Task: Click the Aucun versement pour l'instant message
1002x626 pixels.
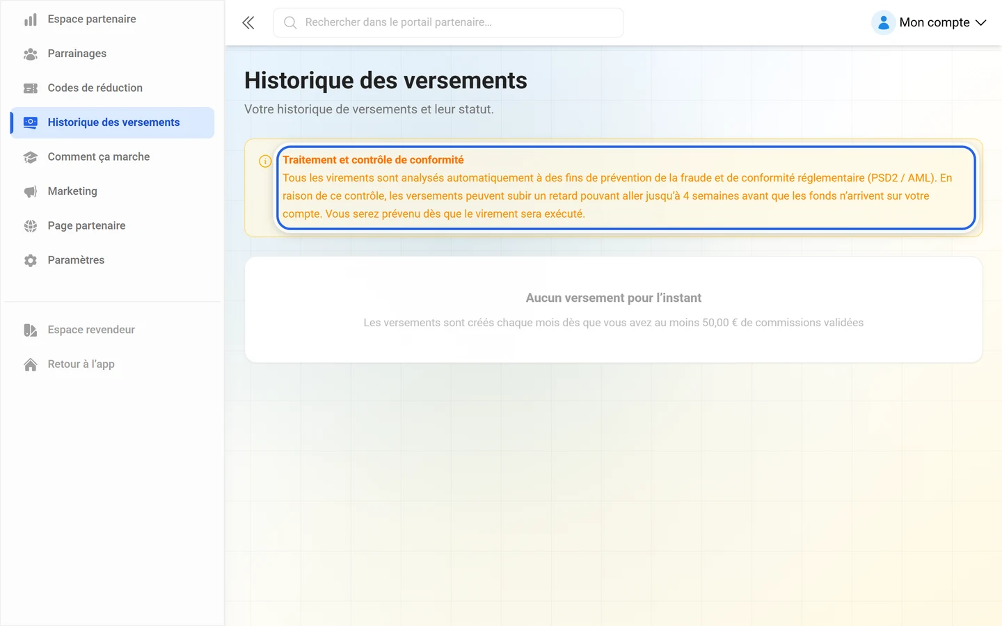Action: point(614,298)
